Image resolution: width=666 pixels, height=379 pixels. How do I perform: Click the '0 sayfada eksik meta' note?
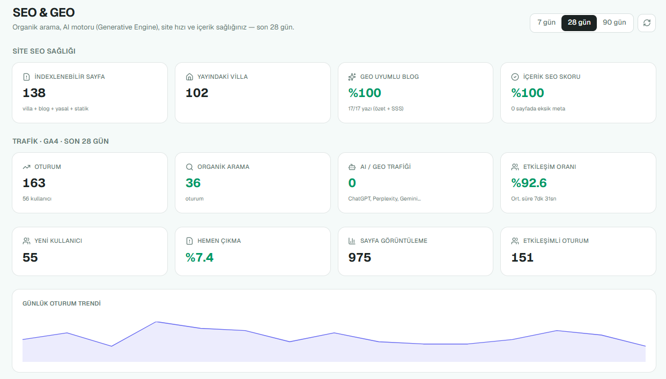point(538,108)
